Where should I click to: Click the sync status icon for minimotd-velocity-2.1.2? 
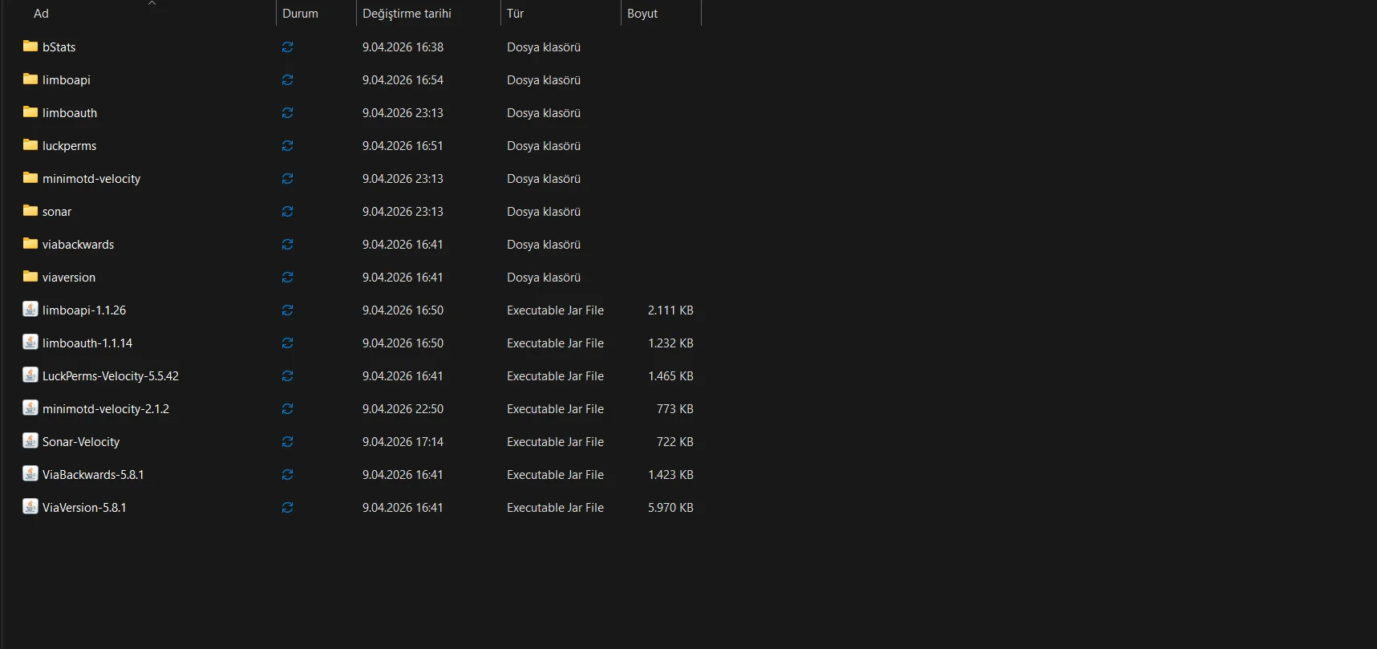[x=287, y=409]
